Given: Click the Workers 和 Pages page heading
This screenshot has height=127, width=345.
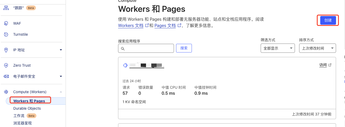Looking at the screenshot, I should (x=152, y=9).
